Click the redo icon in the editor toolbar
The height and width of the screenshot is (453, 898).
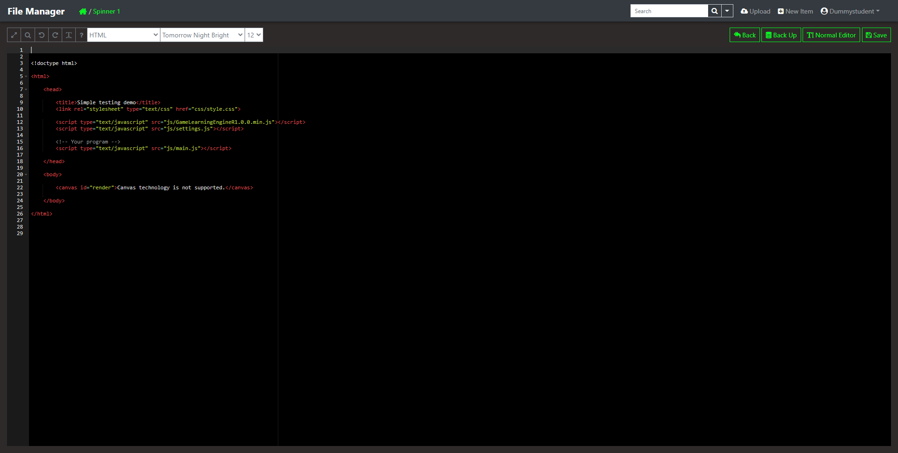[55, 35]
